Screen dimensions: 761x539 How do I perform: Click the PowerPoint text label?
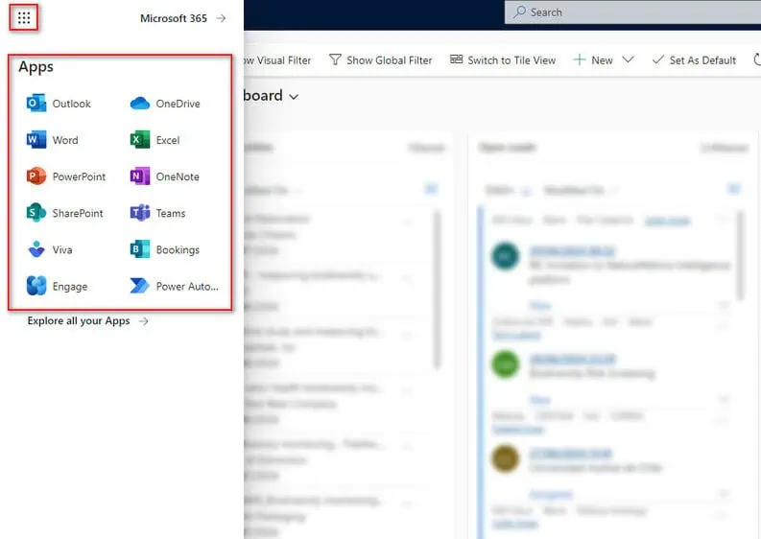(x=79, y=176)
